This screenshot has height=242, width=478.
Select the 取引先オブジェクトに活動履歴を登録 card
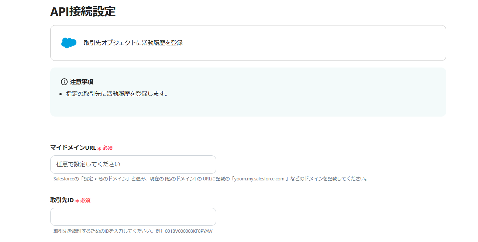pos(248,43)
